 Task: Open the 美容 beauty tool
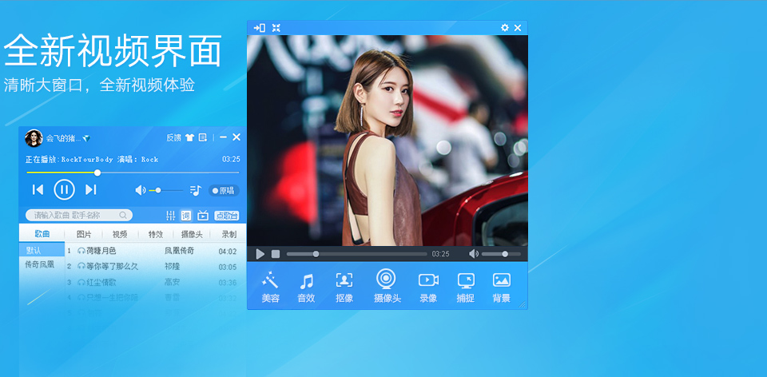click(270, 287)
